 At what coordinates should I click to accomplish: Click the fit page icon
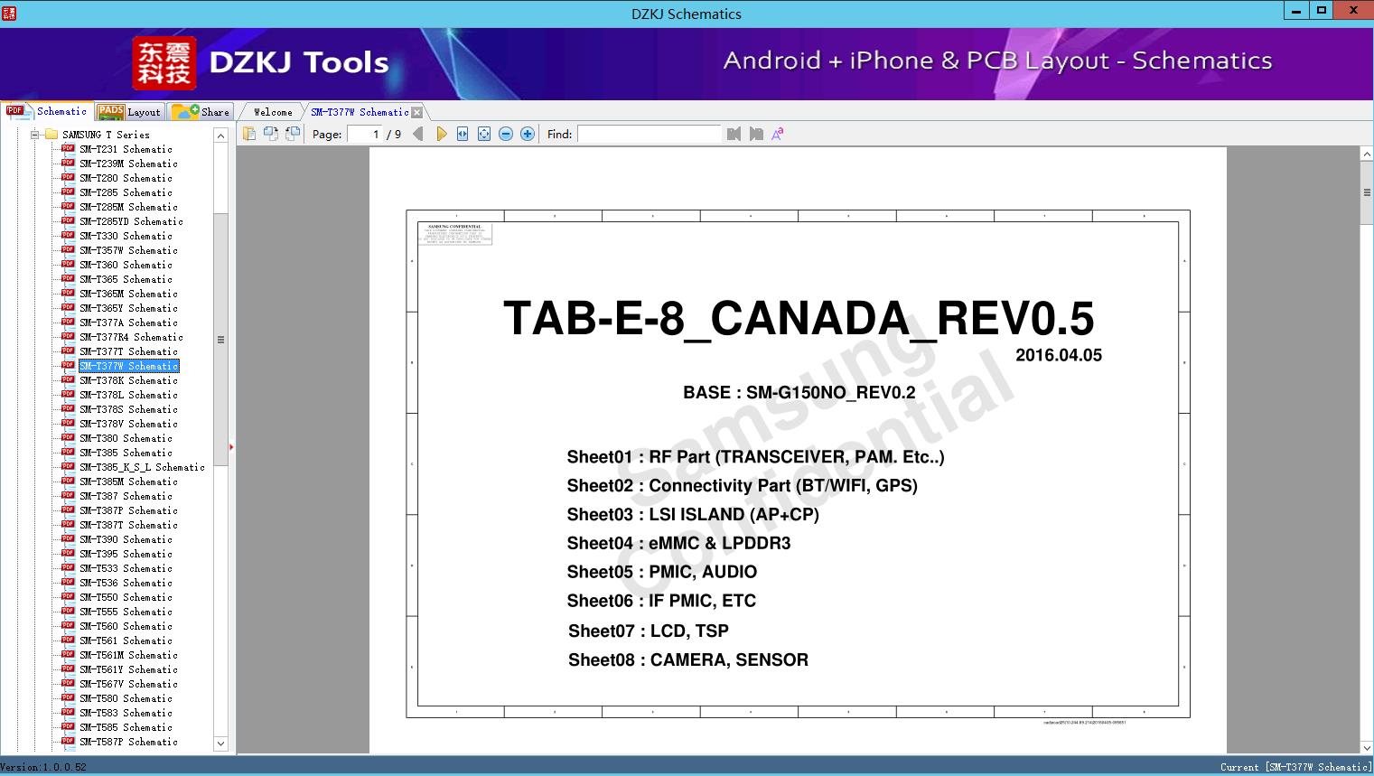484,134
